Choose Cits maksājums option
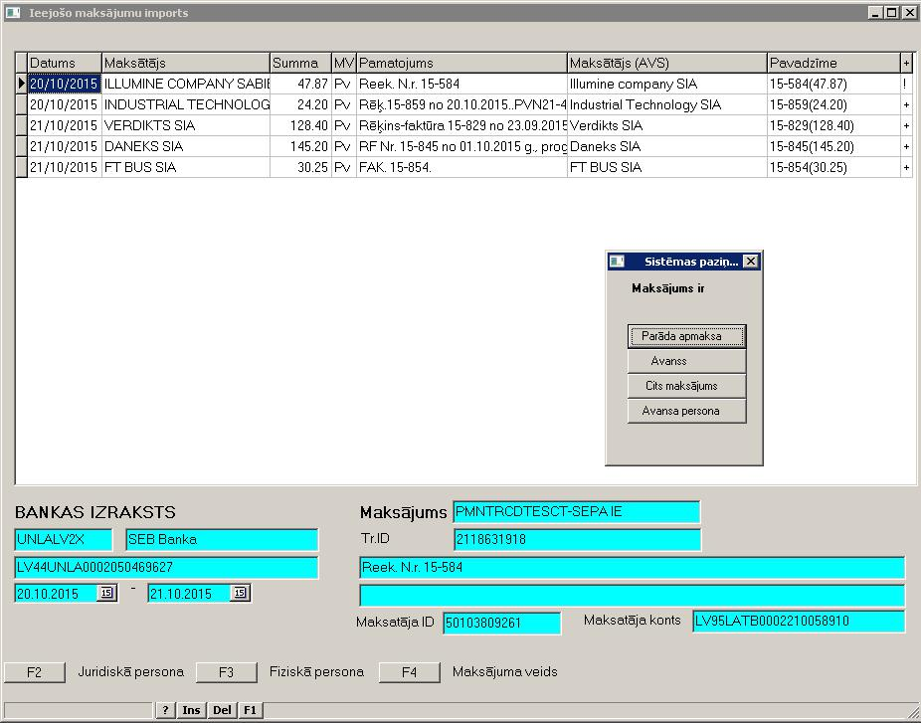The height and width of the screenshot is (723, 921). [686, 386]
